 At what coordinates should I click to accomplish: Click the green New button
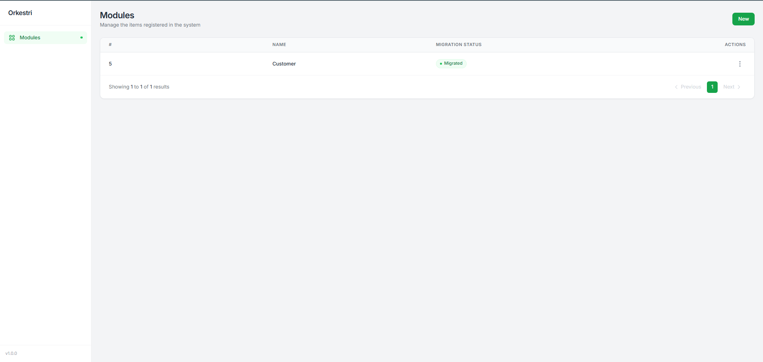pos(743,19)
